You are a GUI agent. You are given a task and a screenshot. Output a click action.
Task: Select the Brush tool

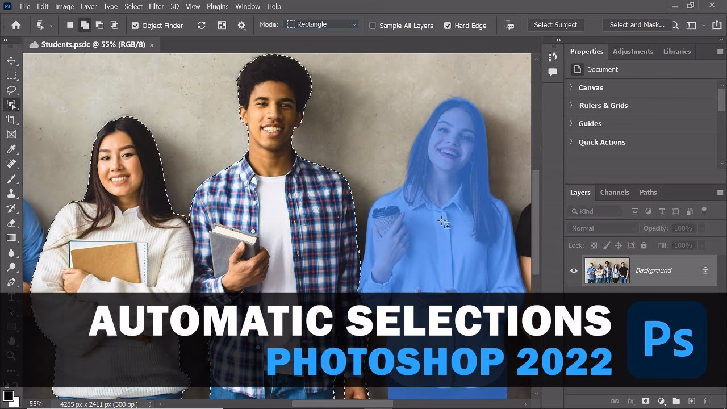pyautogui.click(x=11, y=178)
